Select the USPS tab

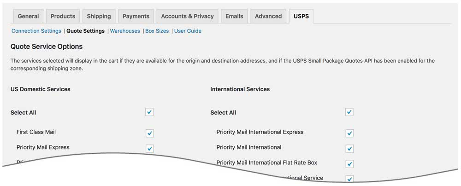(x=301, y=16)
